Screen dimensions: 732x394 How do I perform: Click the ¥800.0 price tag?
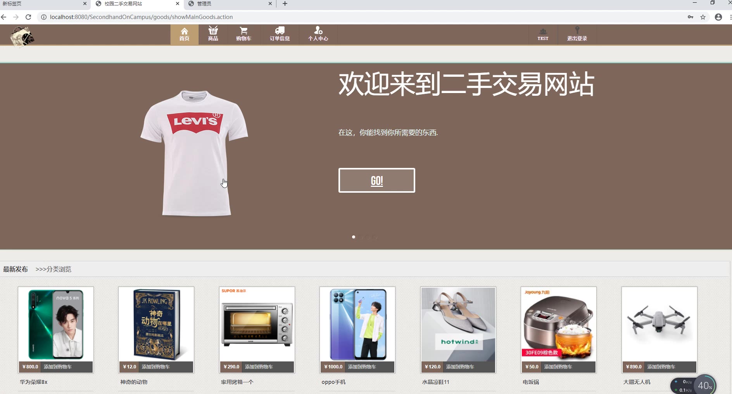[x=30, y=367]
